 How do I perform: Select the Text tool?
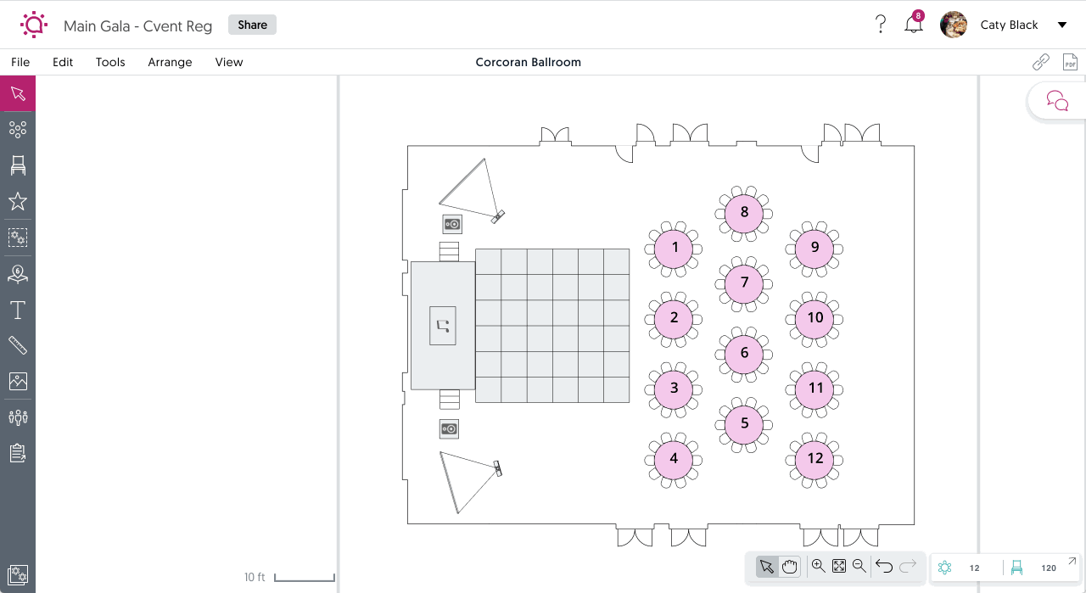coord(18,310)
